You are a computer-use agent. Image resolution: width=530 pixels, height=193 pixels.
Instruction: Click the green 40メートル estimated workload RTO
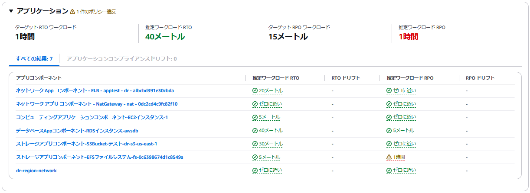(165, 37)
